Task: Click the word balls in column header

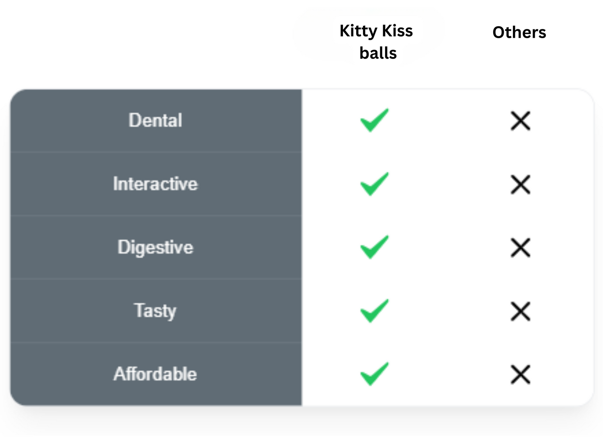Action: 378,53
